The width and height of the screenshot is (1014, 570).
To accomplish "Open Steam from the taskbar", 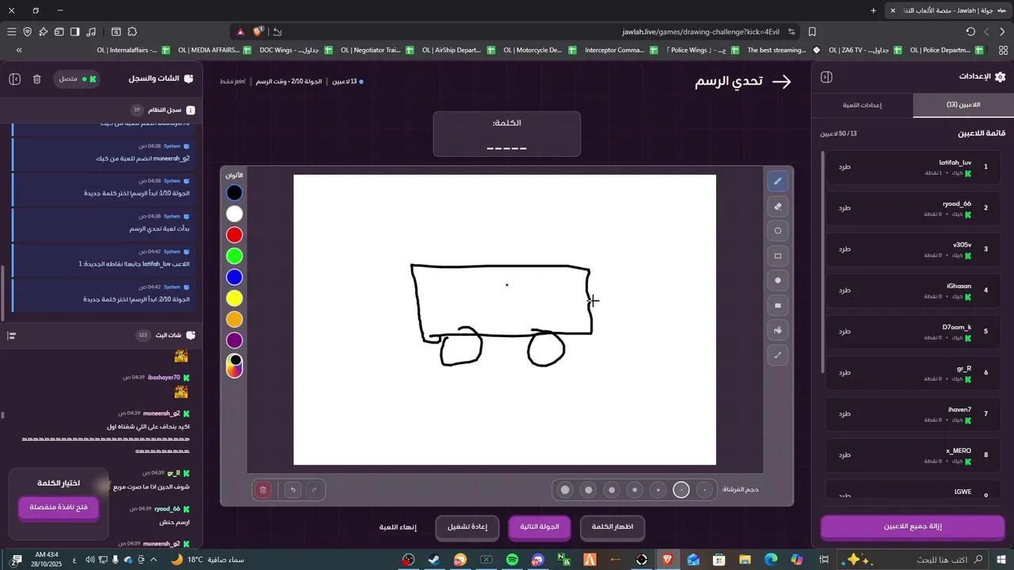I will tap(434, 560).
